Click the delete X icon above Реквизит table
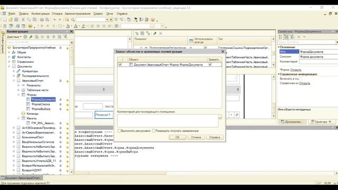 (x=161, y=33)
